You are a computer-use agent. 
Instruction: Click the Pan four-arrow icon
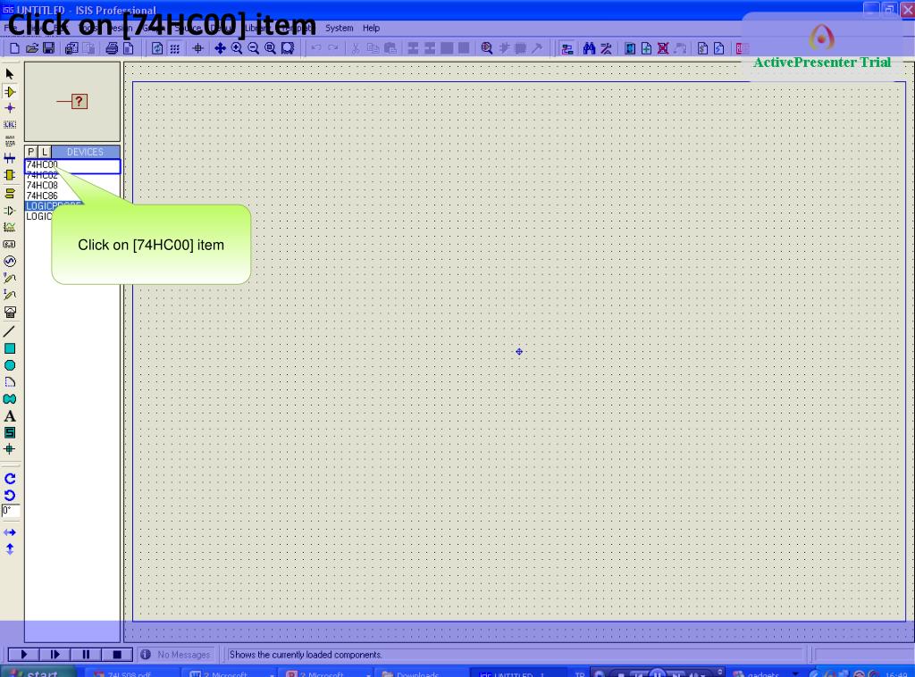click(x=220, y=48)
